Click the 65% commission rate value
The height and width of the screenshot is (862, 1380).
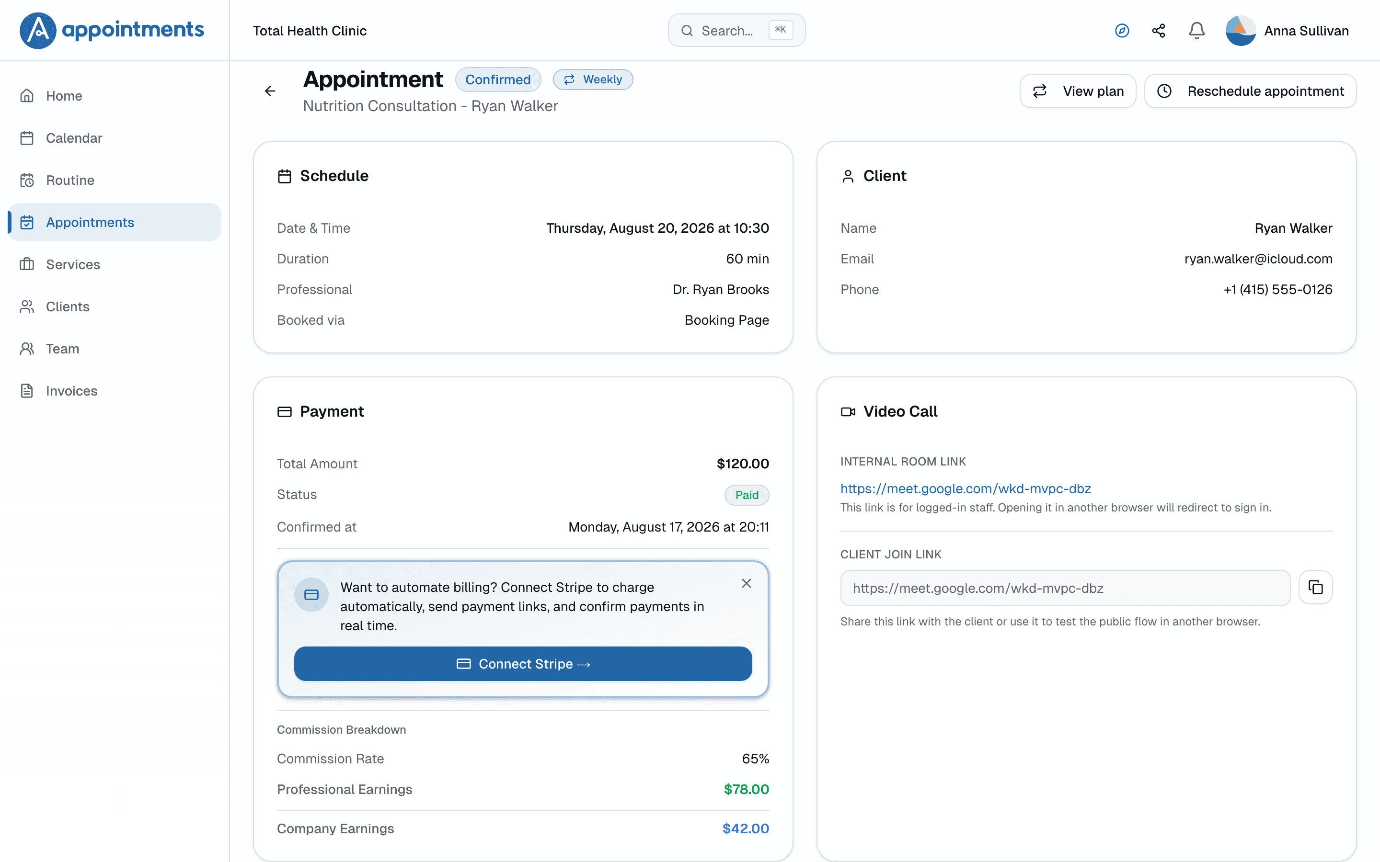pos(755,759)
